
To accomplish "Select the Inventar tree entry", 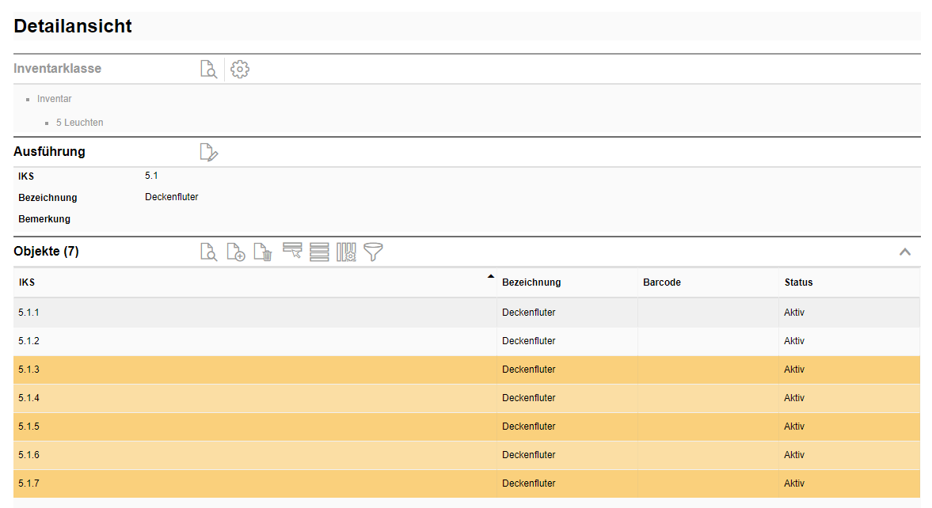I will point(55,99).
